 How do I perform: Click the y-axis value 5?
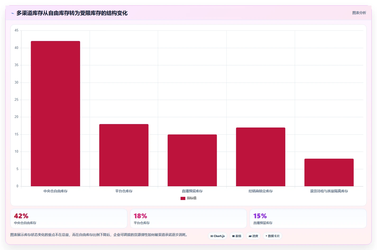point(17,169)
